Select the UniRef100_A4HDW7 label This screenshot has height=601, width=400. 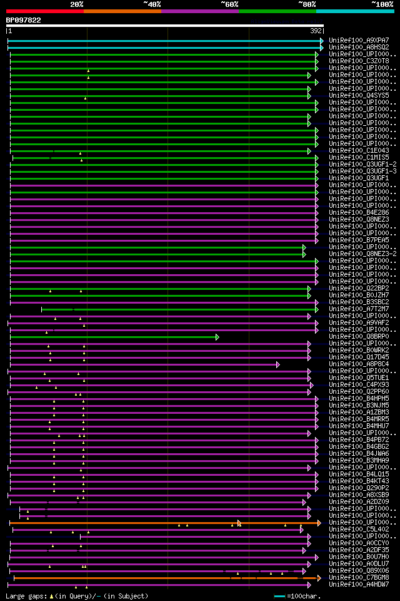[x=359, y=585]
